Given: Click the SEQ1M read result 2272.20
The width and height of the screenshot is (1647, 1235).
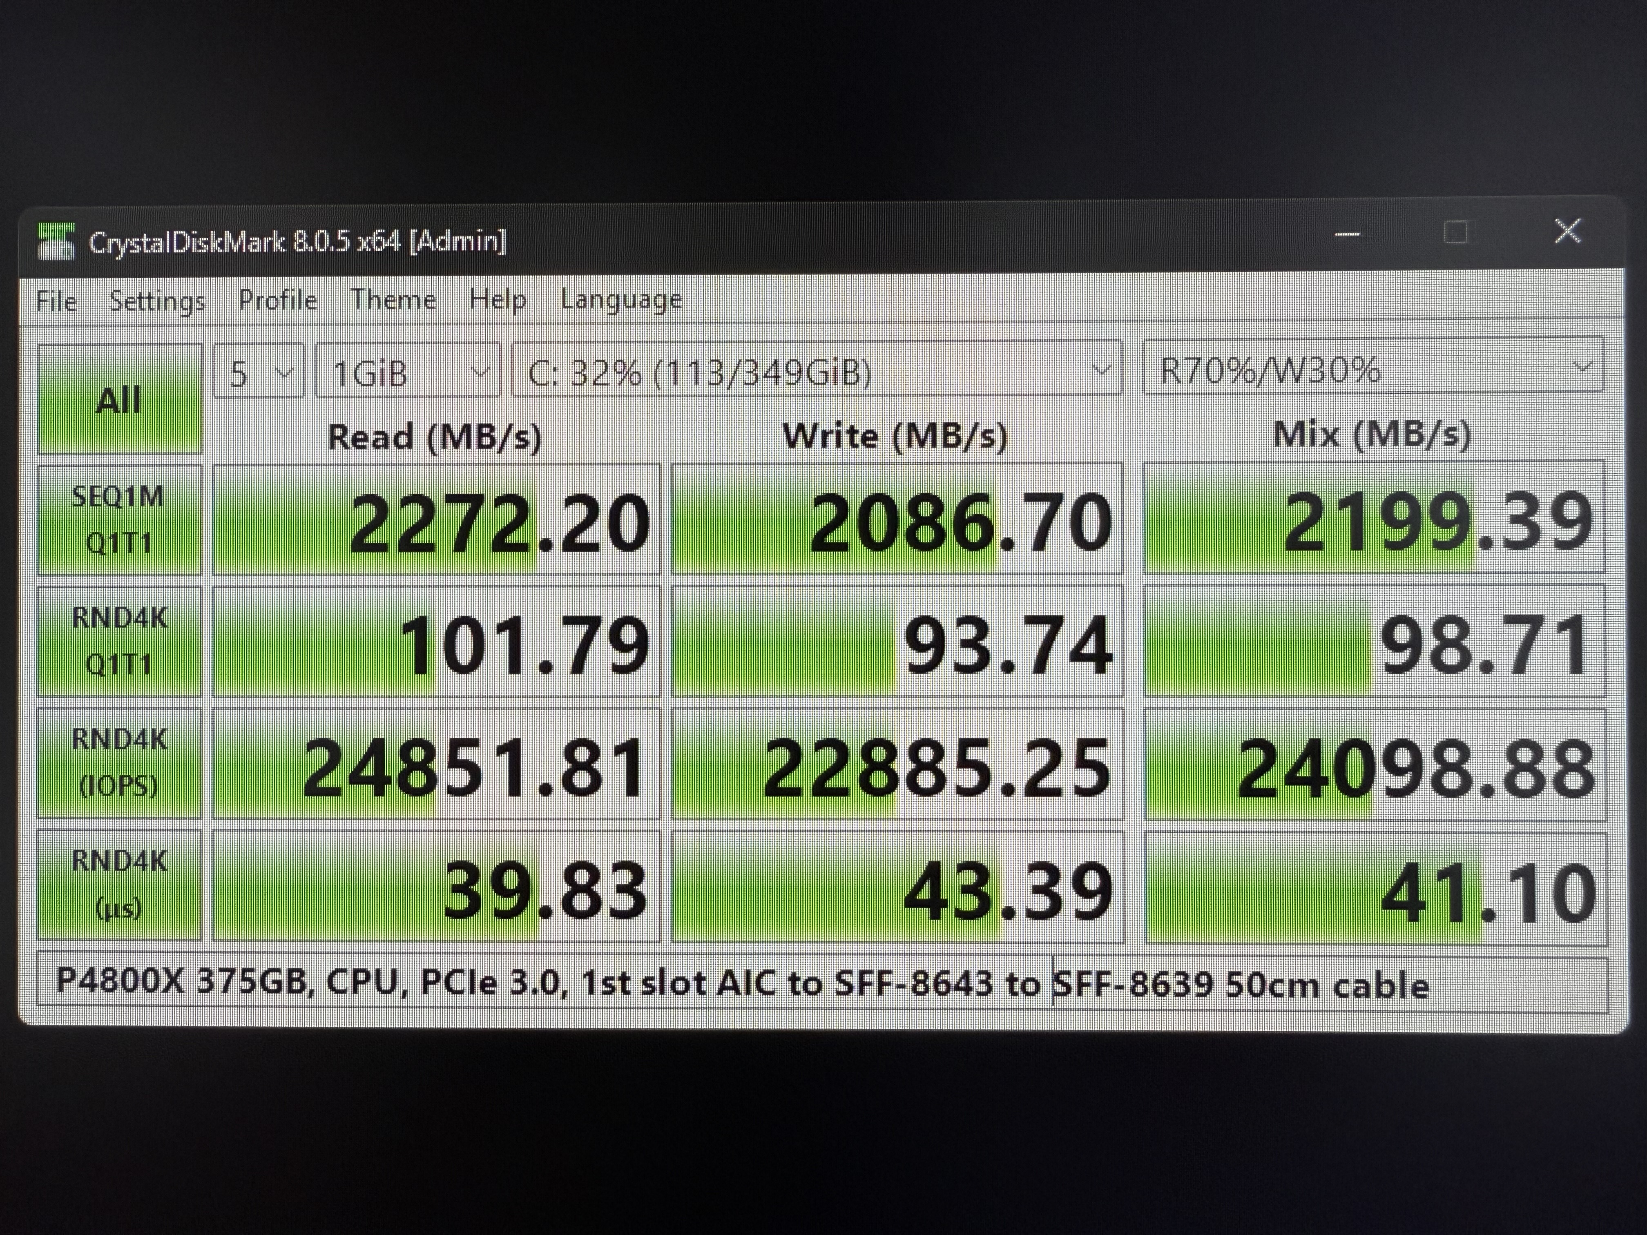Looking at the screenshot, I should click(437, 520).
